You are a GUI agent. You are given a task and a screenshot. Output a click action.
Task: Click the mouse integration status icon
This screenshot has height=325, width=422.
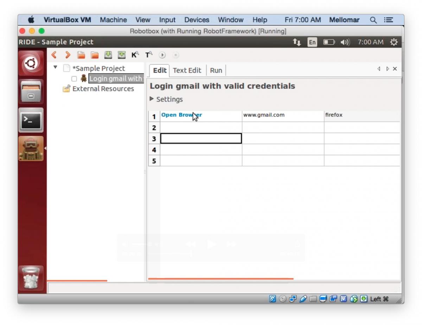pos(354,299)
